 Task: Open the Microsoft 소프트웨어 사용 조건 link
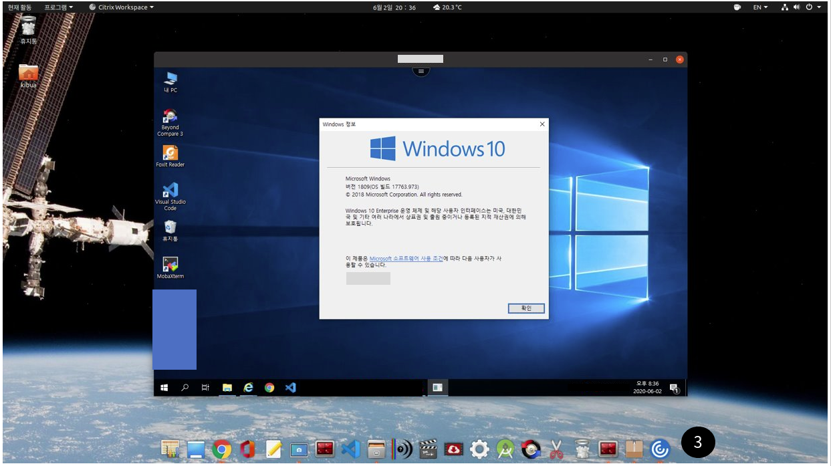[406, 258]
